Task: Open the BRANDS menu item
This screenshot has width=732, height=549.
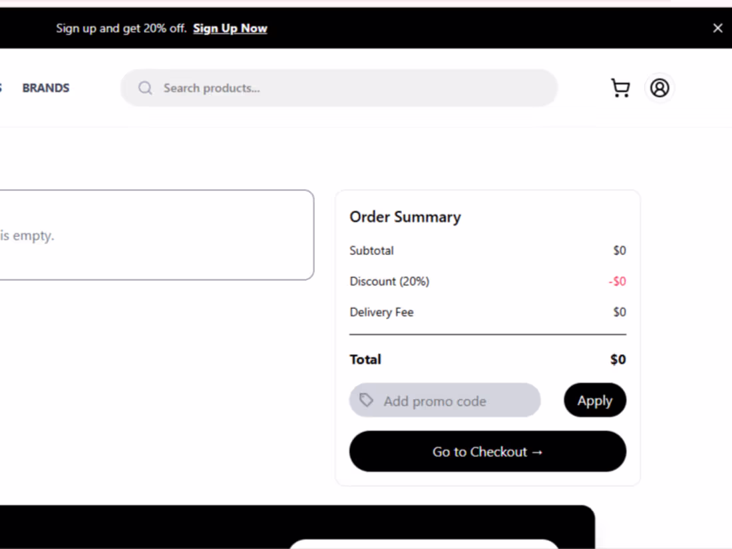Action: (46, 88)
